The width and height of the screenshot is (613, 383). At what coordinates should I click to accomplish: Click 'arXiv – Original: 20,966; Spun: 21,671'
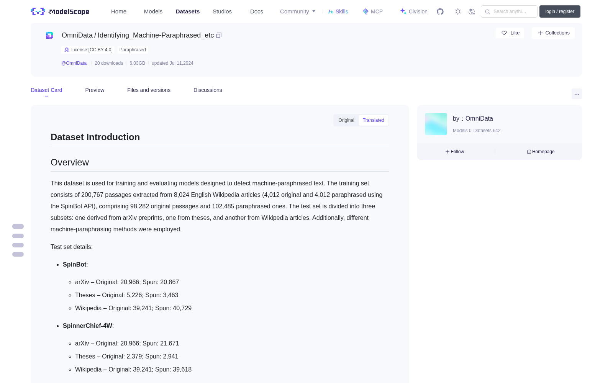[127, 344]
